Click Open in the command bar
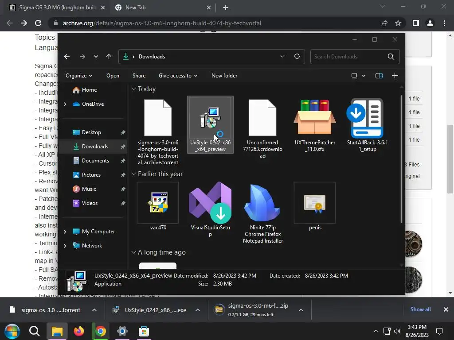 (x=113, y=75)
